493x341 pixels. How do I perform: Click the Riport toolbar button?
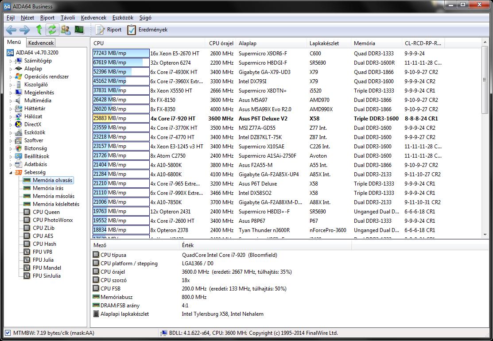(109, 30)
